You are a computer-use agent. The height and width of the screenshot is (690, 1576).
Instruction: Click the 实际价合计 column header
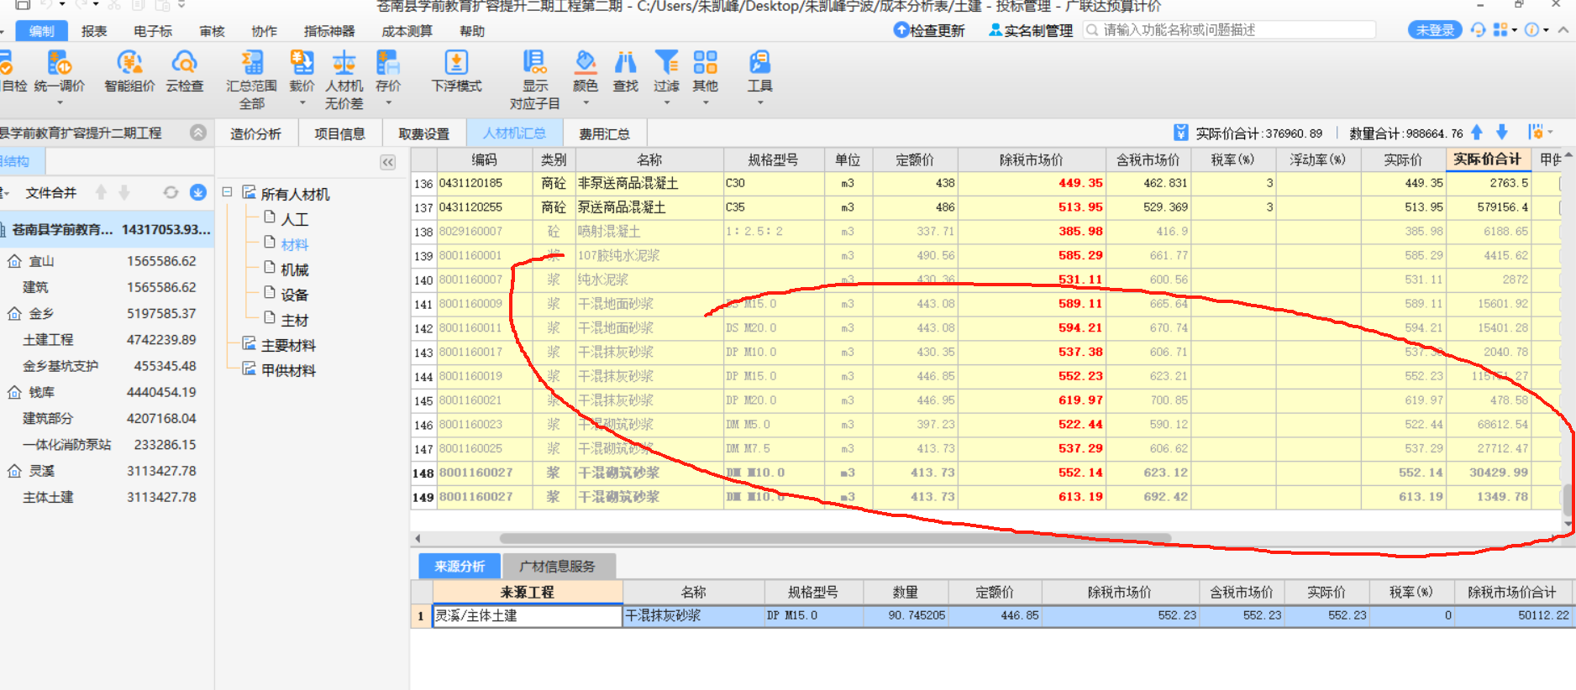[1487, 159]
